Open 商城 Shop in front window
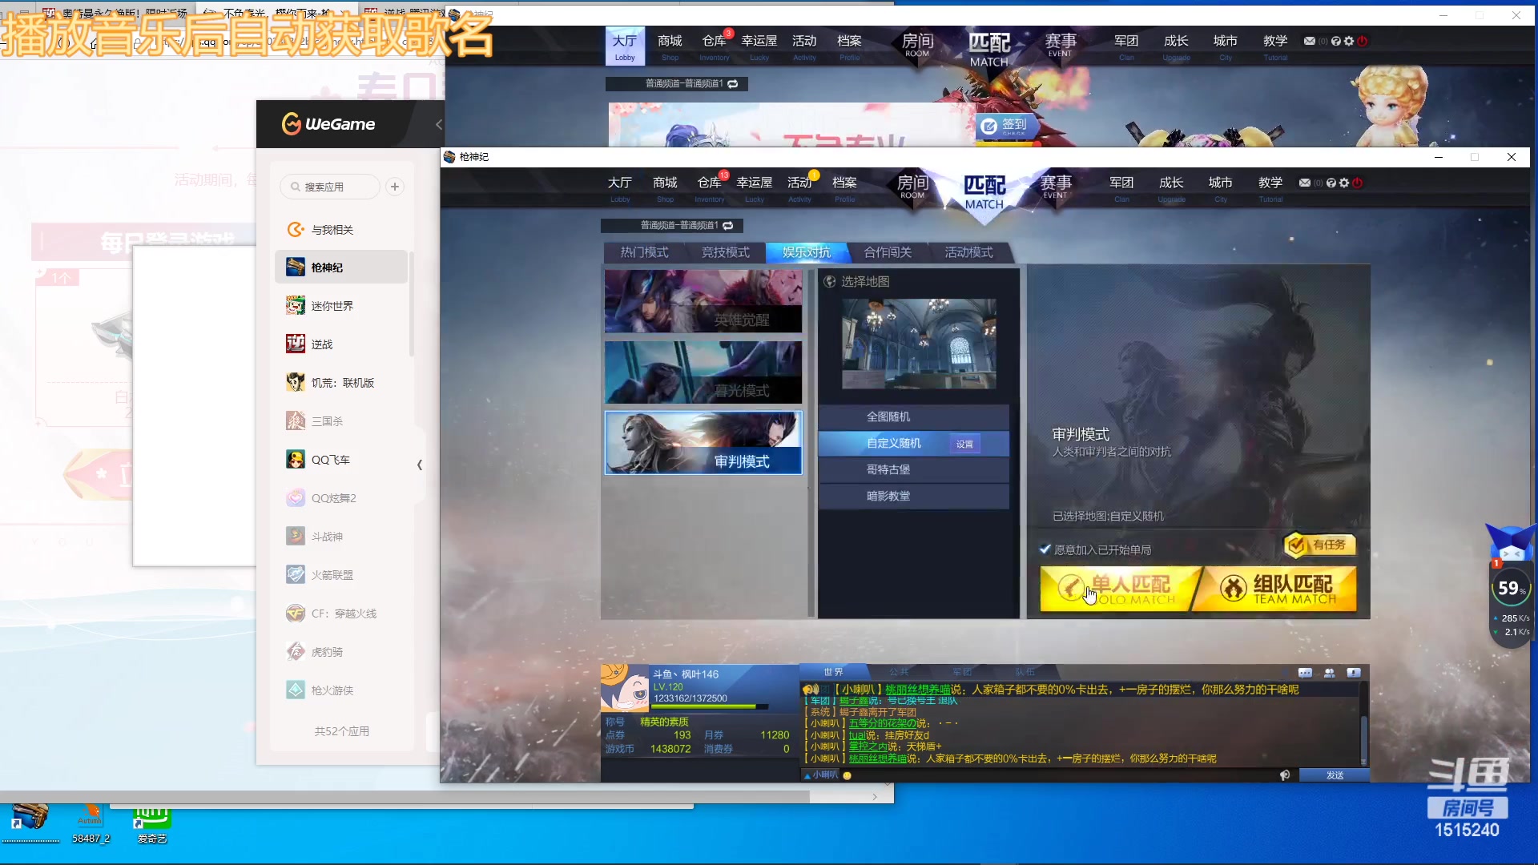This screenshot has width=1538, height=865. click(x=665, y=188)
